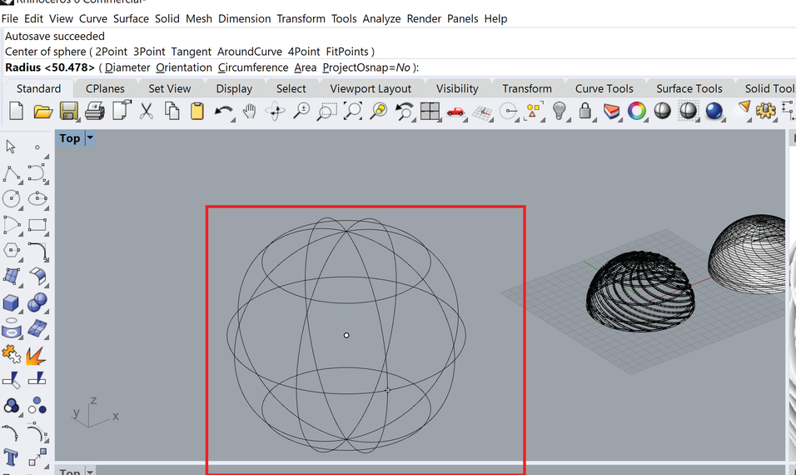Choose the Diameter command option
Screen dimensions: 796x475
tap(127, 67)
